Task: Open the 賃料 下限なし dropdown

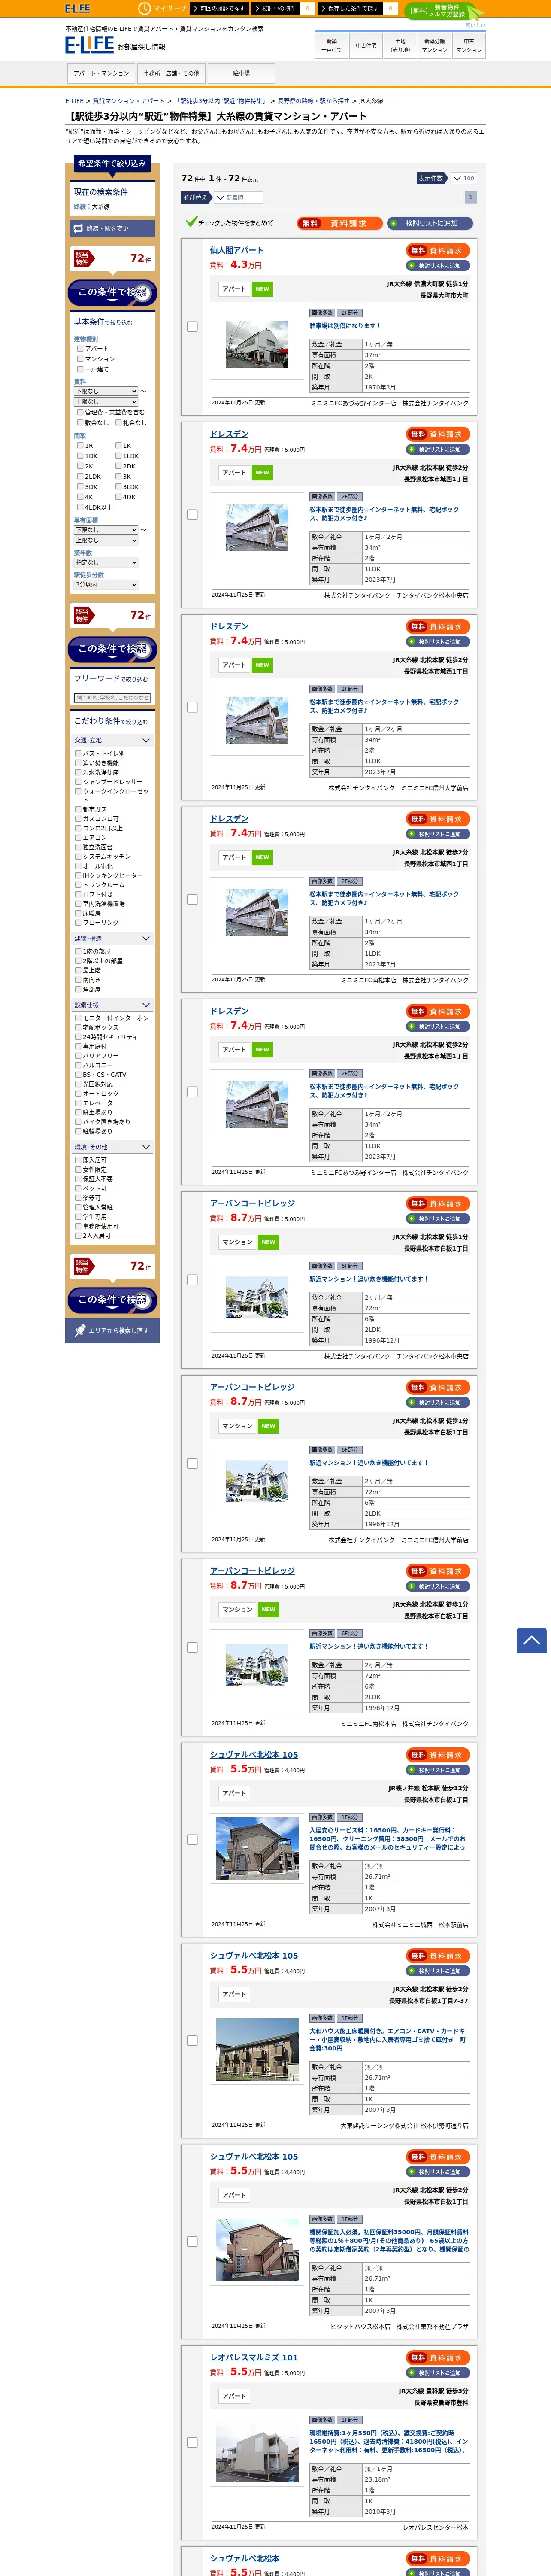Action: pos(106,391)
